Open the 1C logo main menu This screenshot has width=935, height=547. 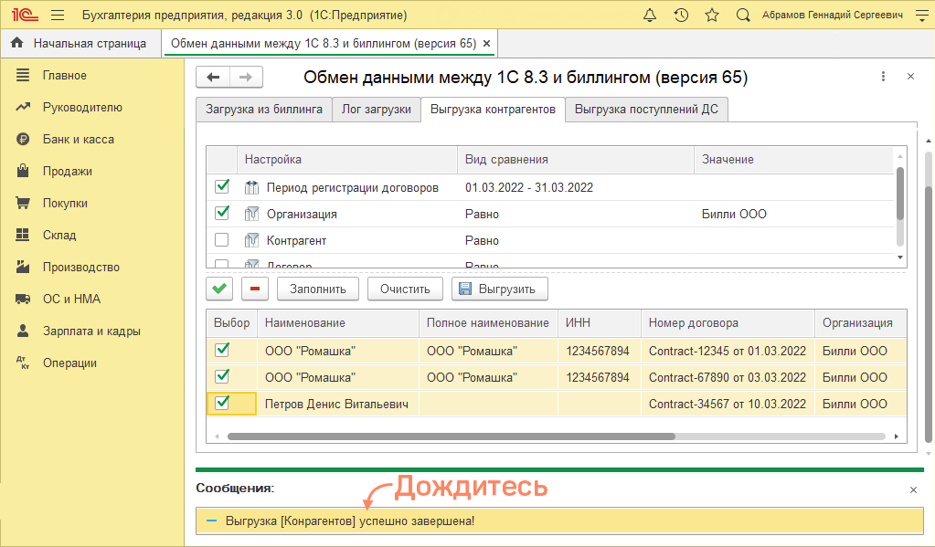pos(25,15)
